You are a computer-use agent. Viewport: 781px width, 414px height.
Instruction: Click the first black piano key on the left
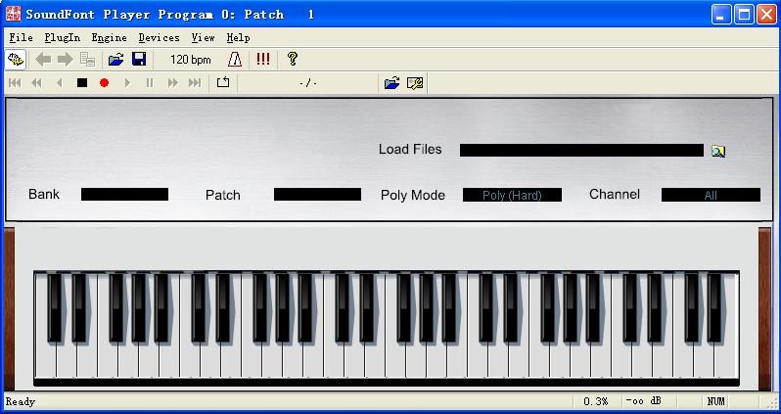(x=55, y=308)
